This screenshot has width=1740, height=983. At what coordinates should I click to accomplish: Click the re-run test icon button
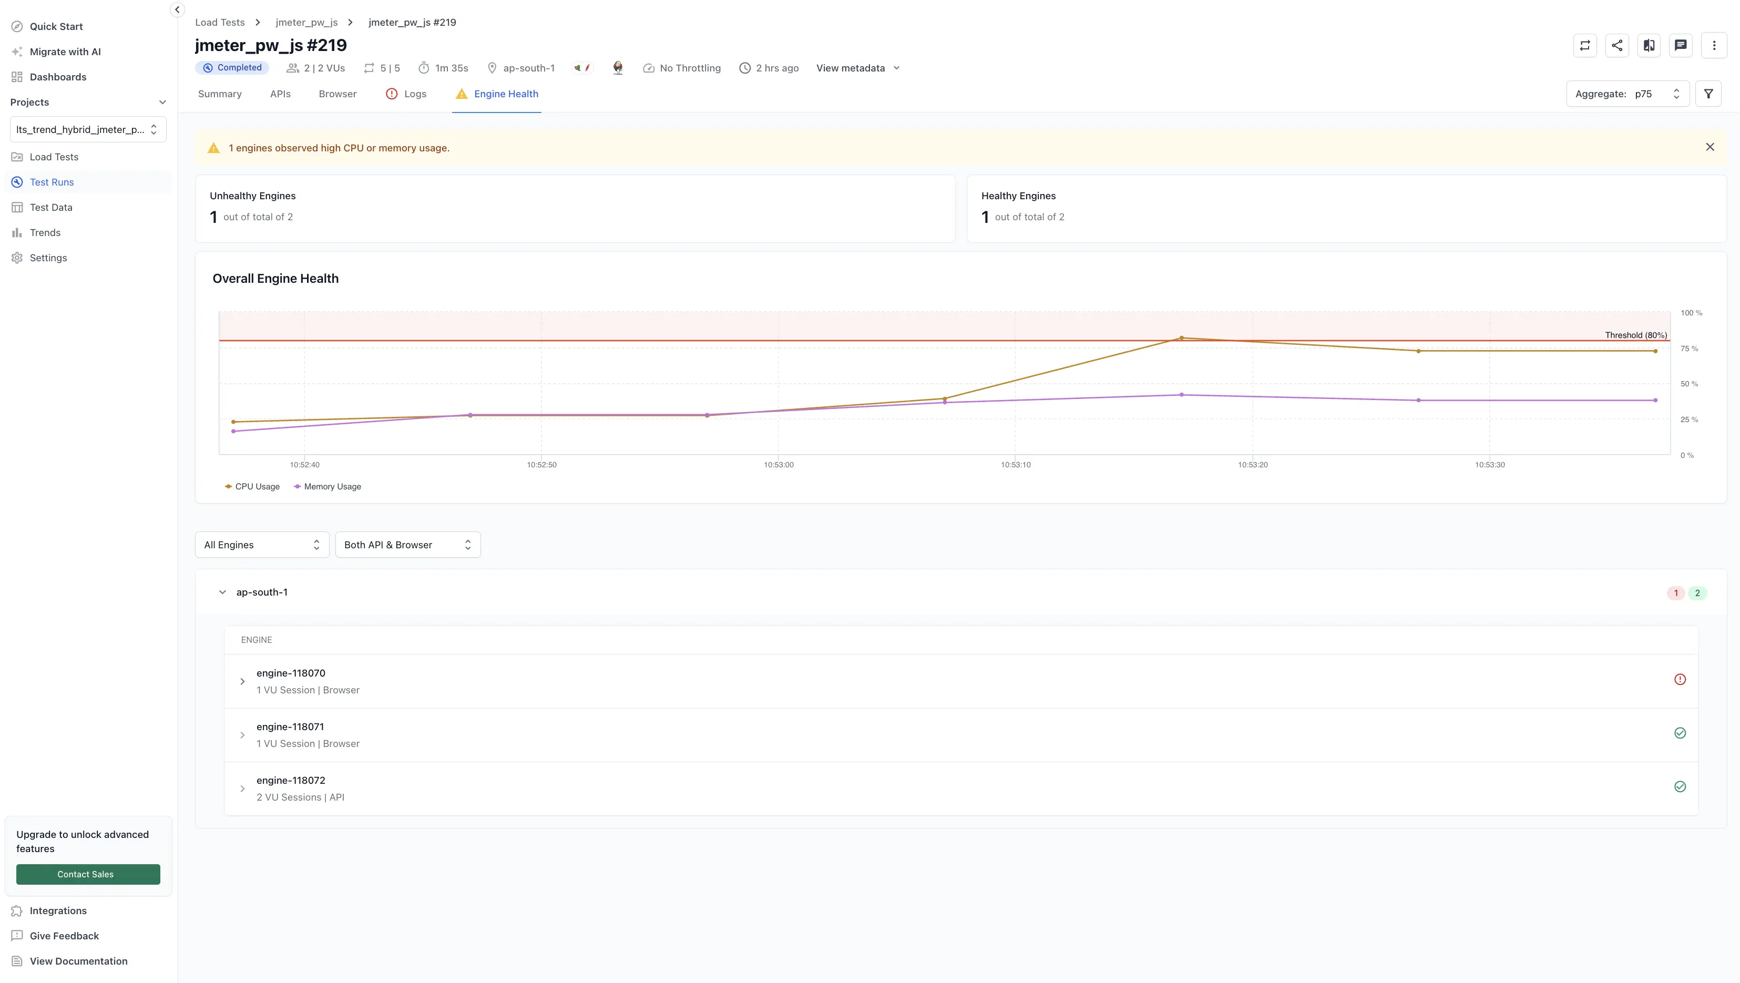click(x=1584, y=45)
